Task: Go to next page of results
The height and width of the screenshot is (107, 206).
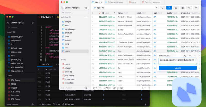Action: (150, 88)
